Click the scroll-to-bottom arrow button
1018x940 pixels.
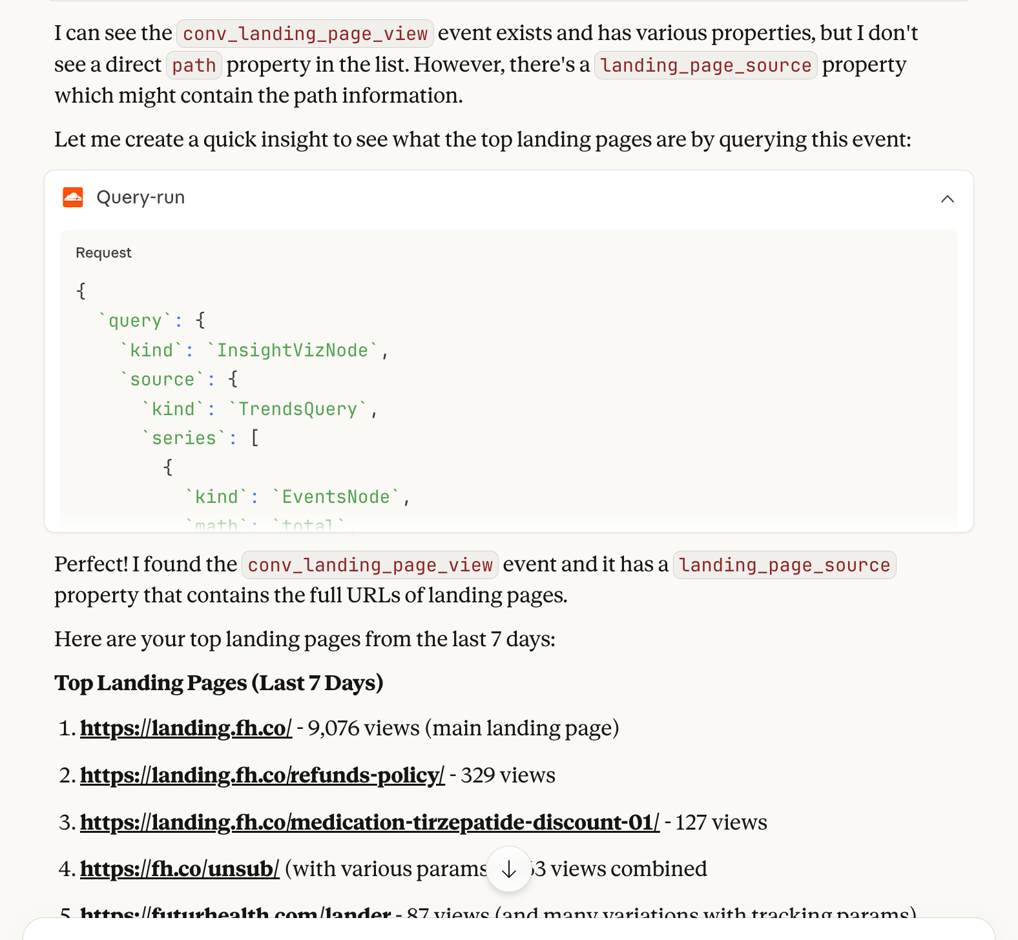[509, 869]
